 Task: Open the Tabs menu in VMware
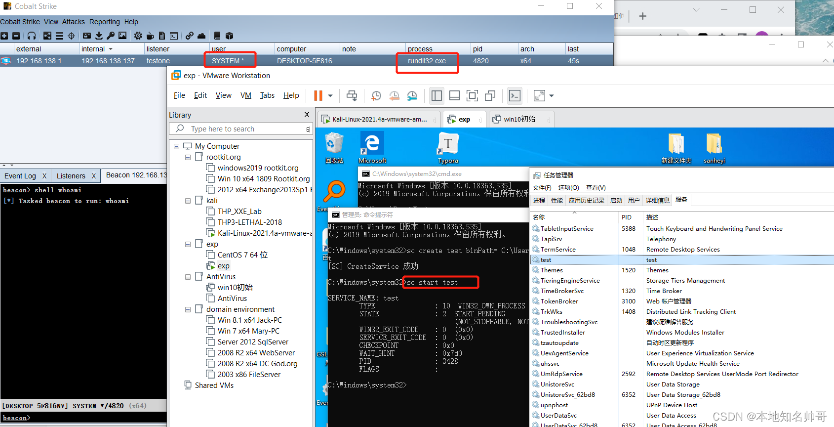pyautogui.click(x=267, y=95)
